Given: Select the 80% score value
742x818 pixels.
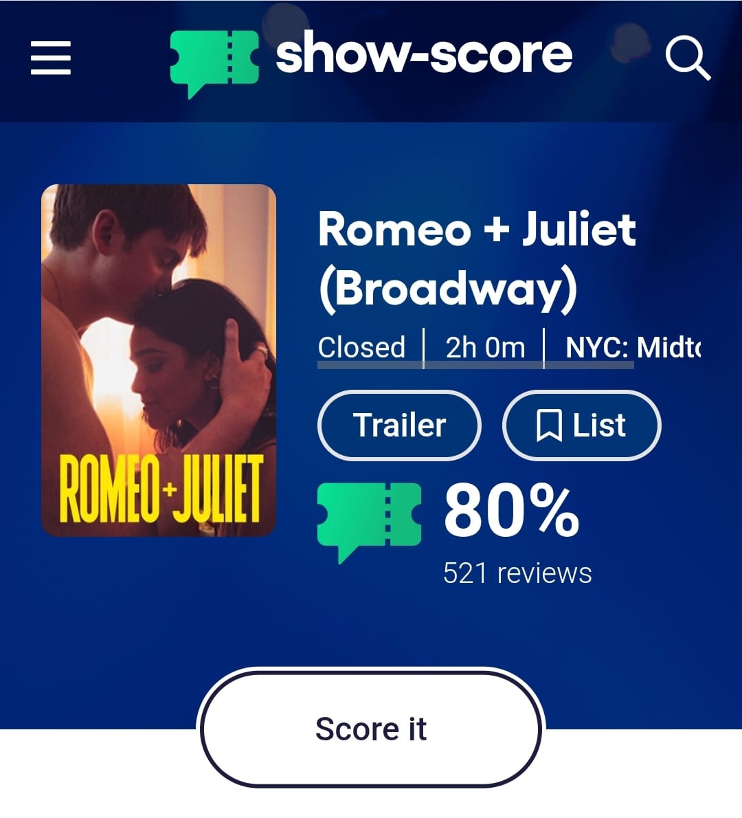Looking at the screenshot, I should 512,509.
